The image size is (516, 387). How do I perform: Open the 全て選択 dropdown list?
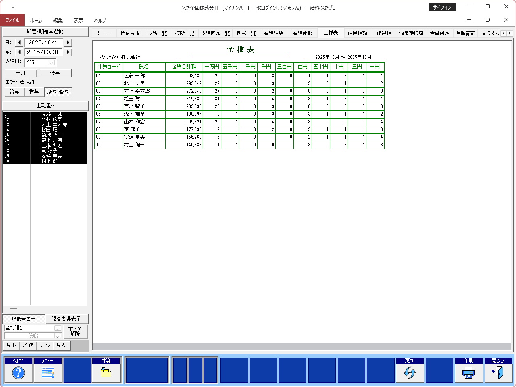tap(57, 328)
